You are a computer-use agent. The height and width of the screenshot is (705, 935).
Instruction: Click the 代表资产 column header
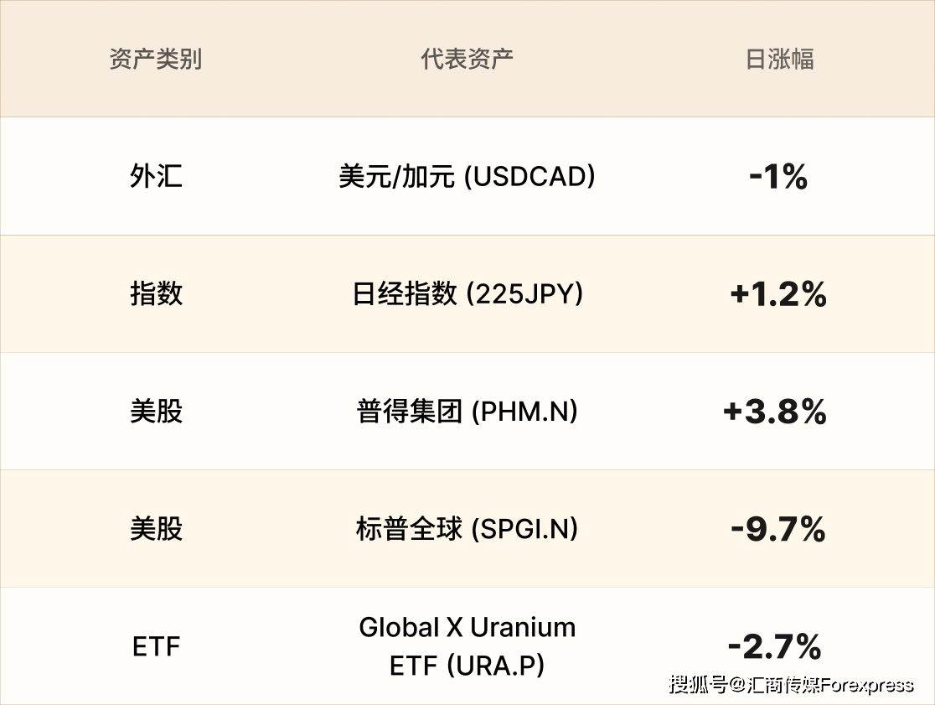click(x=467, y=60)
